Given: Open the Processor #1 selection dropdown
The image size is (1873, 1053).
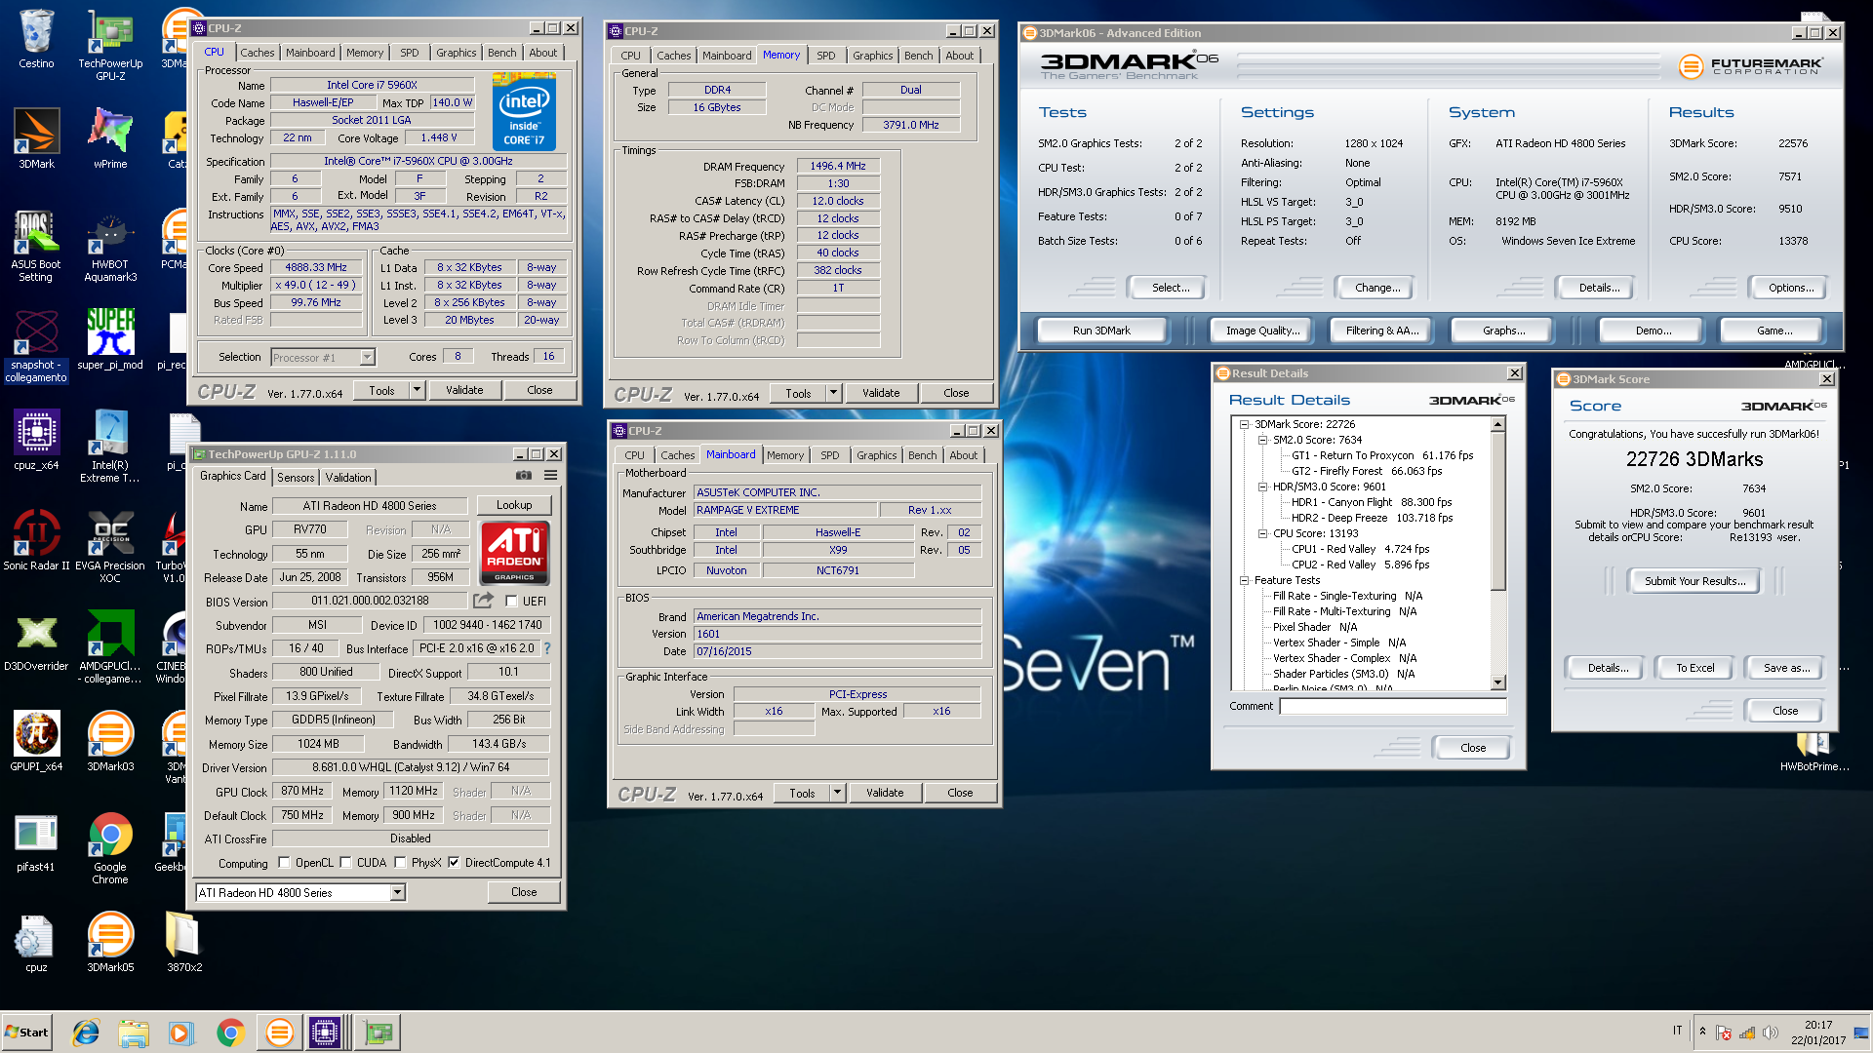Looking at the screenshot, I should [367, 358].
